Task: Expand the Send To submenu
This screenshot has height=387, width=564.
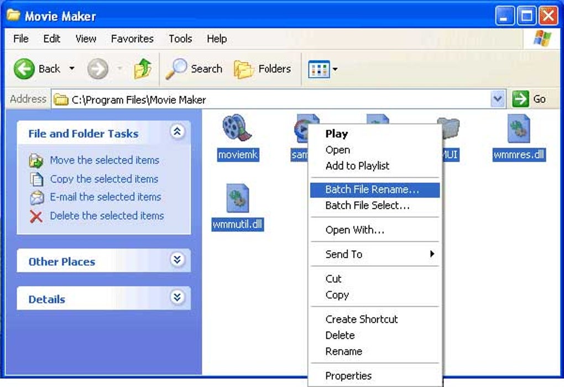Action: click(x=375, y=254)
